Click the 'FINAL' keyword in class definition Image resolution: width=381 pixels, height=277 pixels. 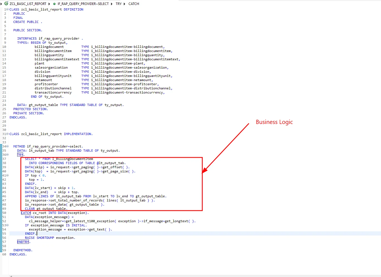tap(18, 18)
